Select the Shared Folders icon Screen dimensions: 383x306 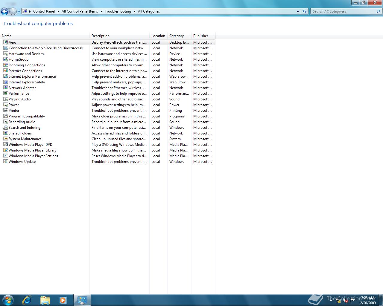click(6, 133)
